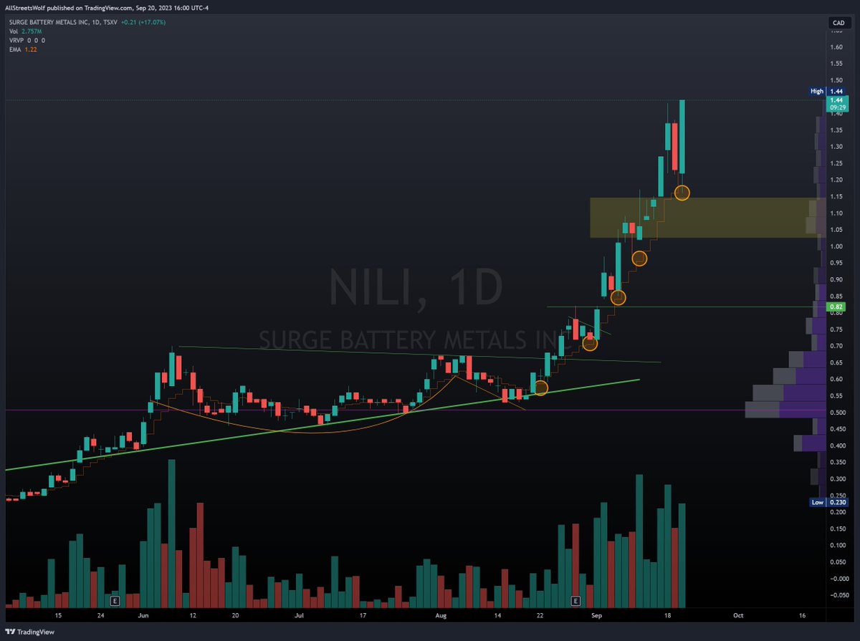Click the 1.60 price axis label
Viewport: 860px width, 641px height.
[836, 47]
